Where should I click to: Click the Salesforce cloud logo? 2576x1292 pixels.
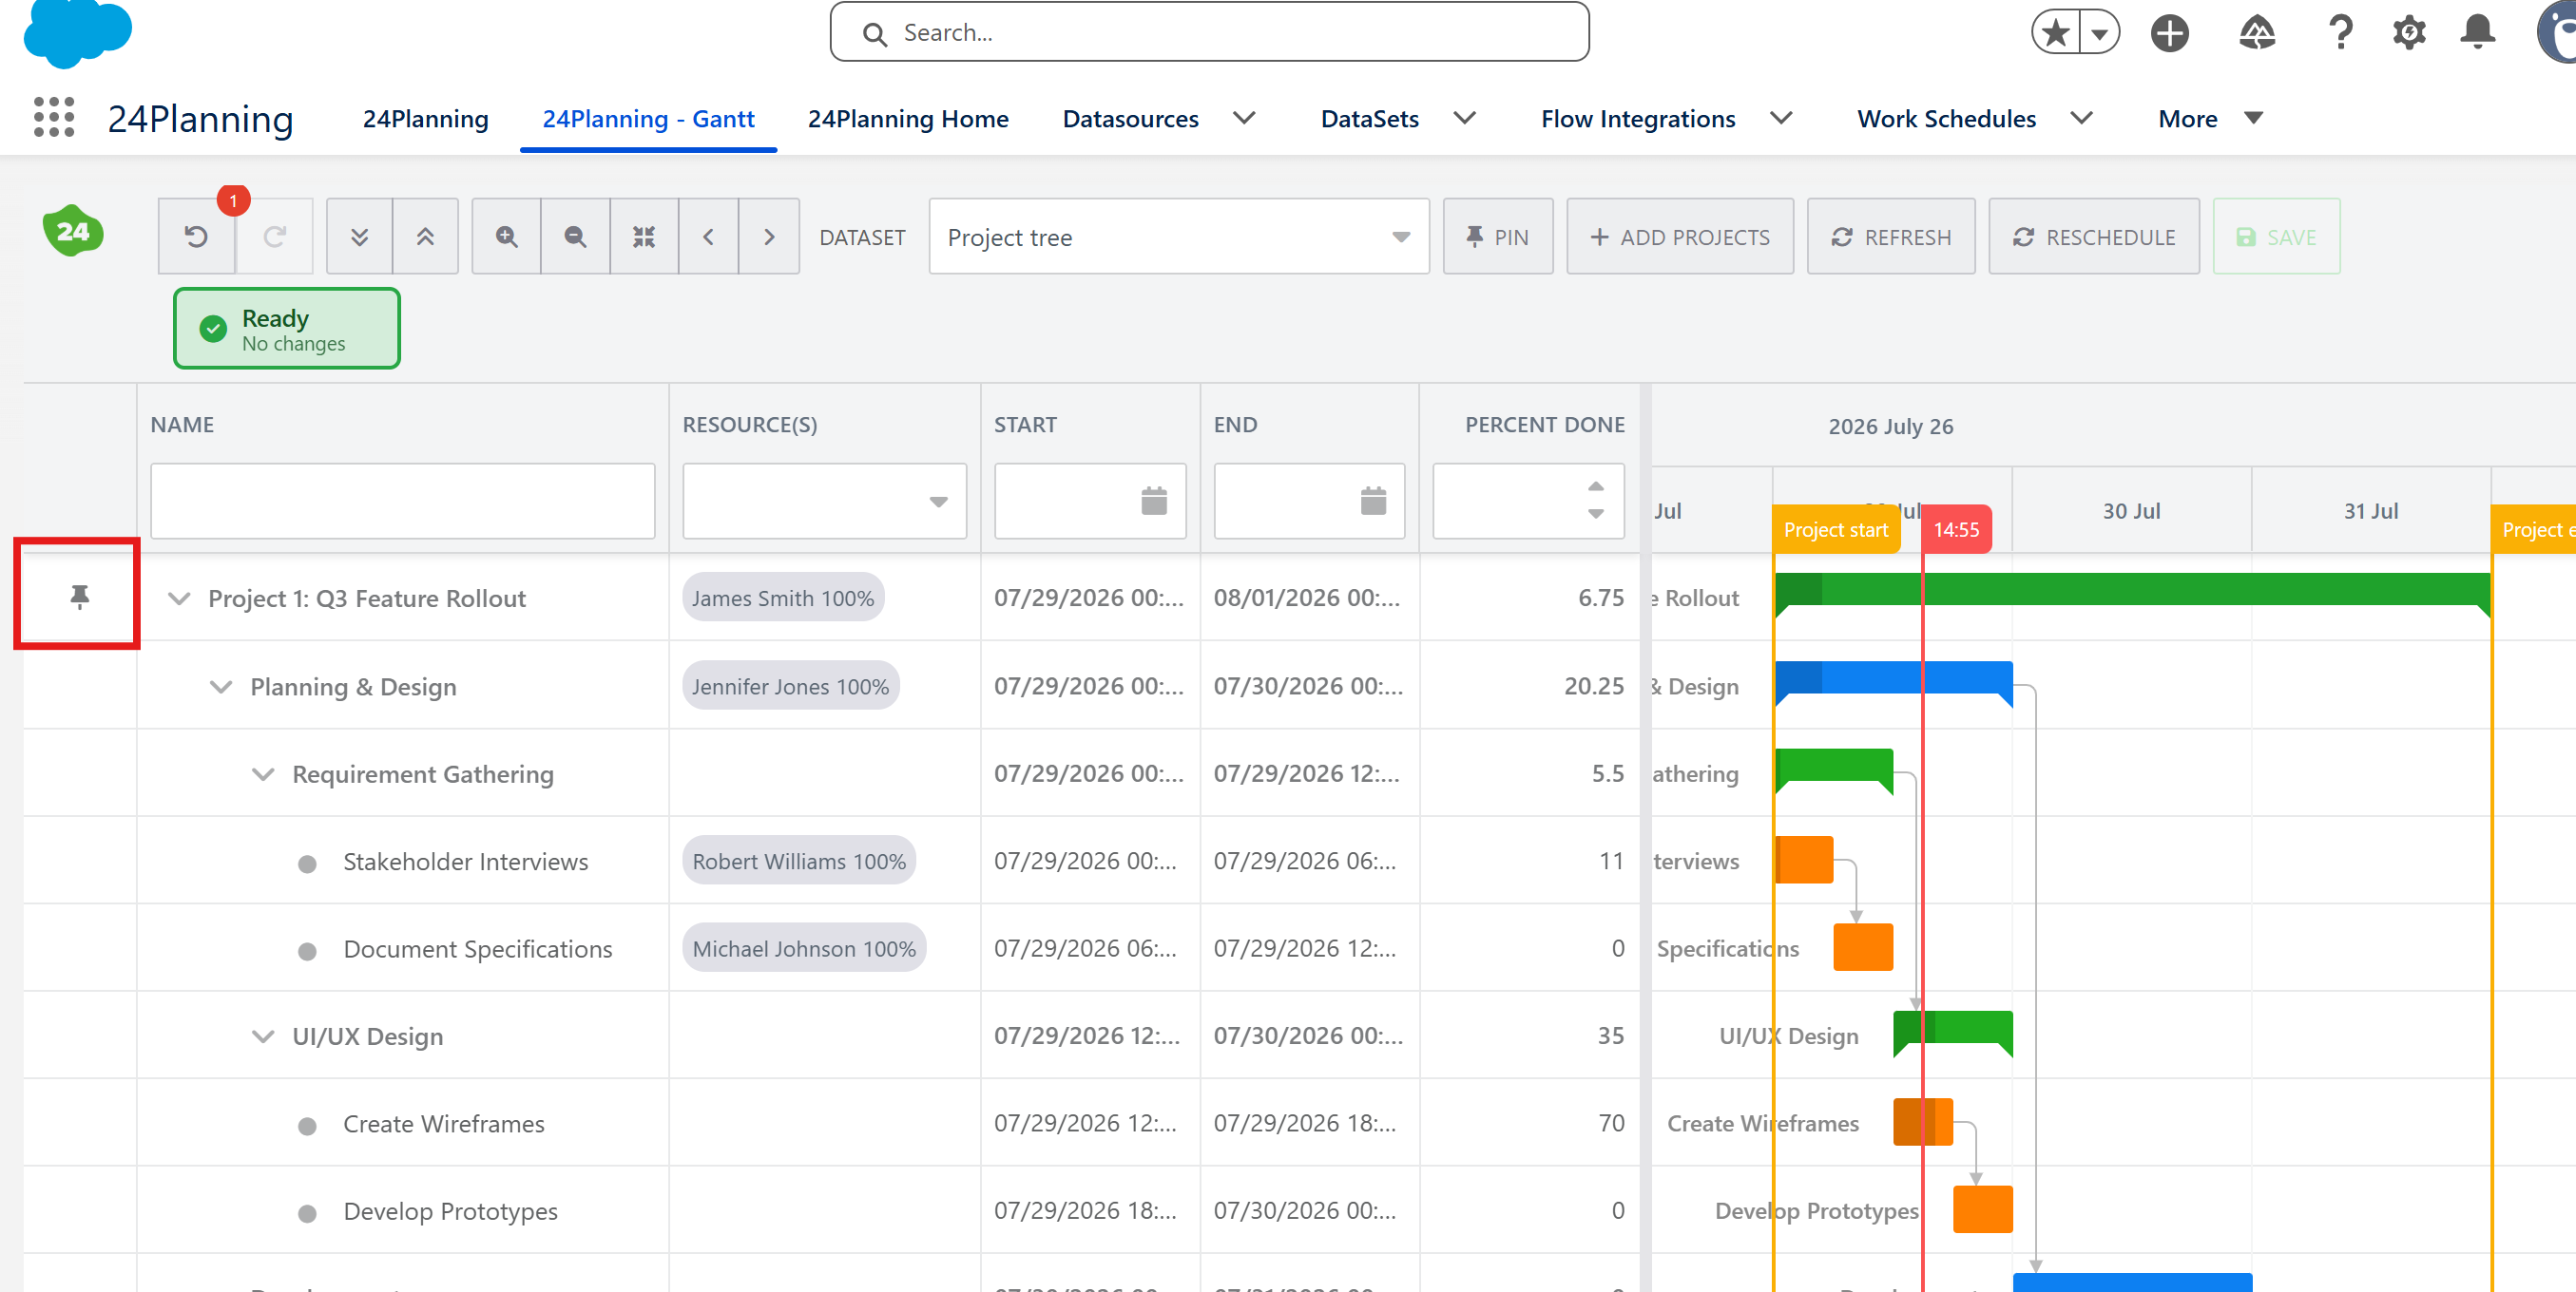coord(77,33)
